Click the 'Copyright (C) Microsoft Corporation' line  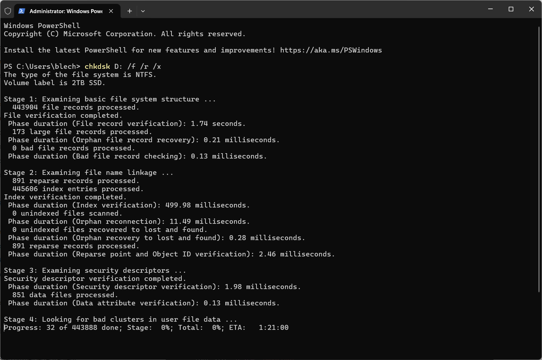point(125,34)
